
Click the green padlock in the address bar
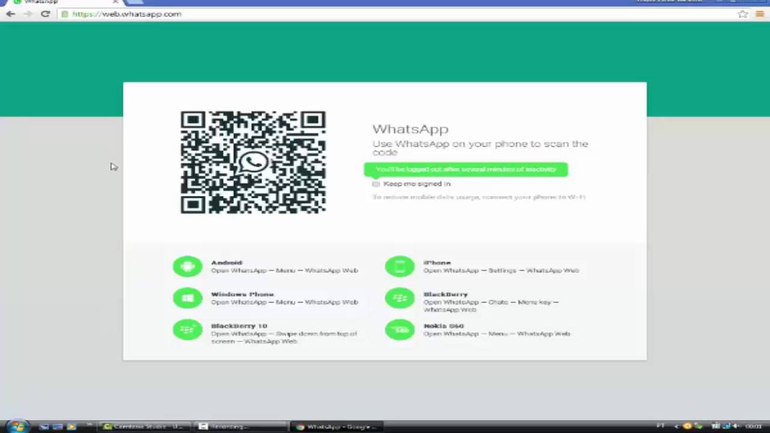pos(64,14)
